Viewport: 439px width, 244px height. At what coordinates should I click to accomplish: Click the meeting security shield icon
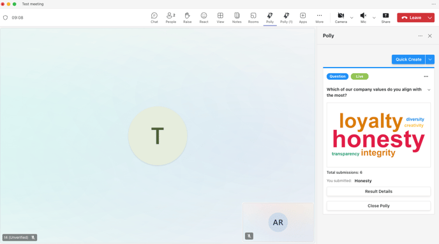tap(5, 18)
